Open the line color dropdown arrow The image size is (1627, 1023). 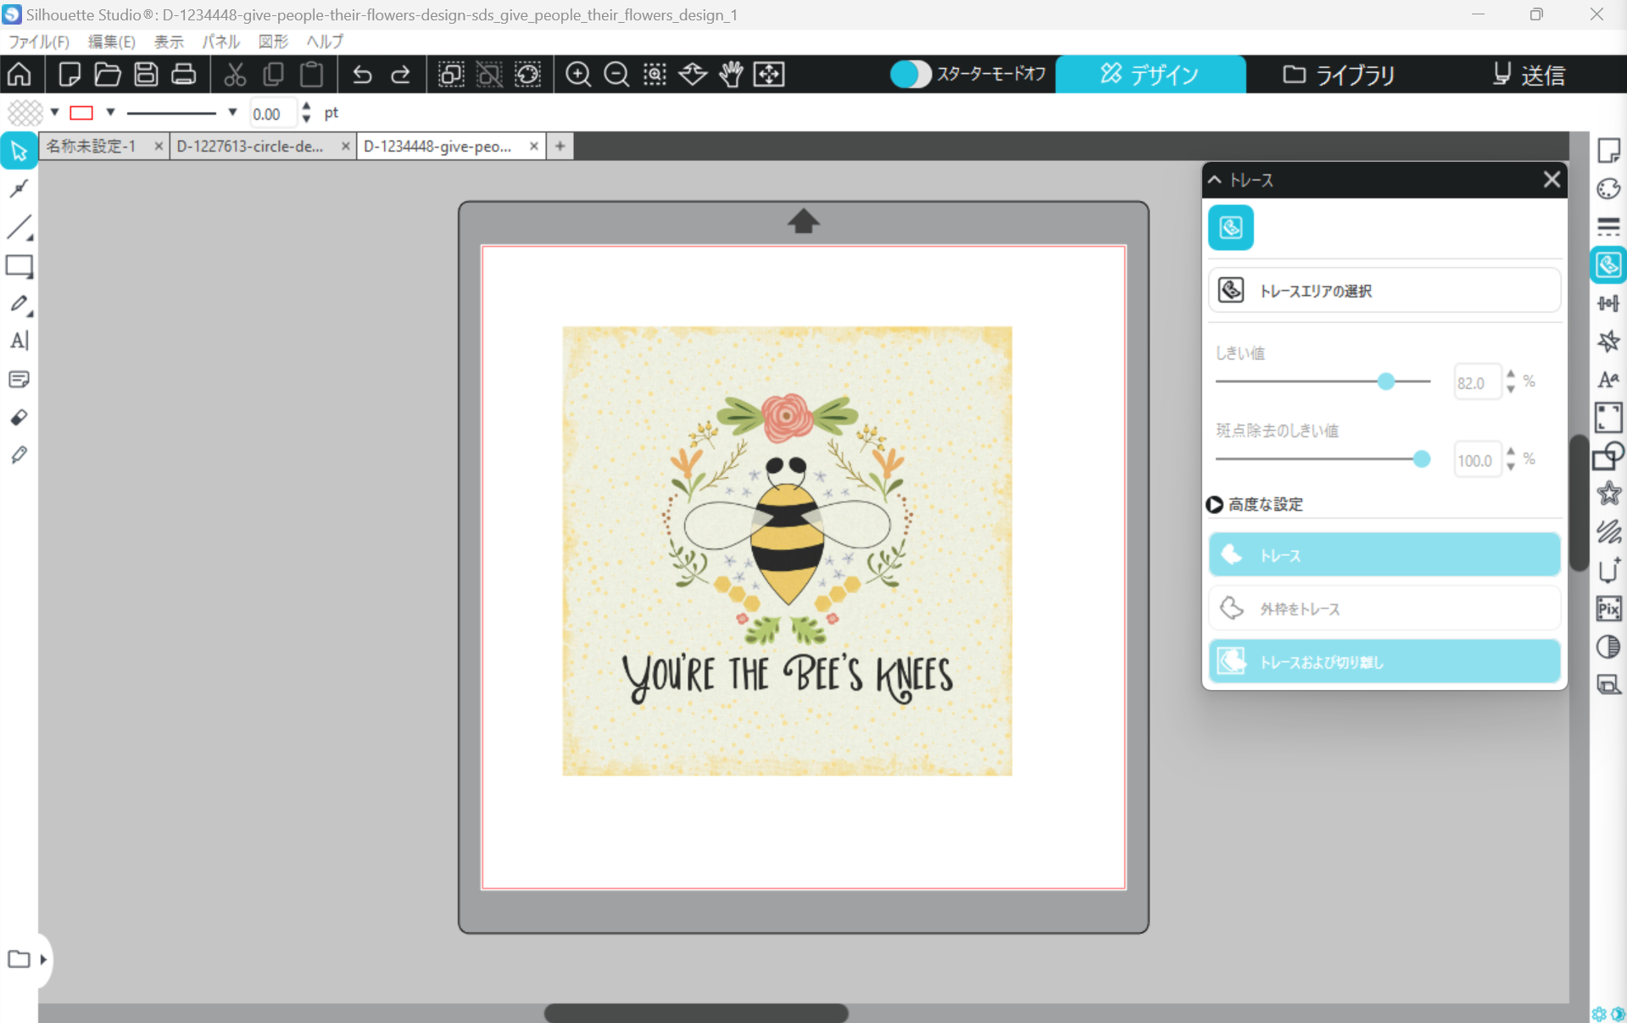(110, 112)
